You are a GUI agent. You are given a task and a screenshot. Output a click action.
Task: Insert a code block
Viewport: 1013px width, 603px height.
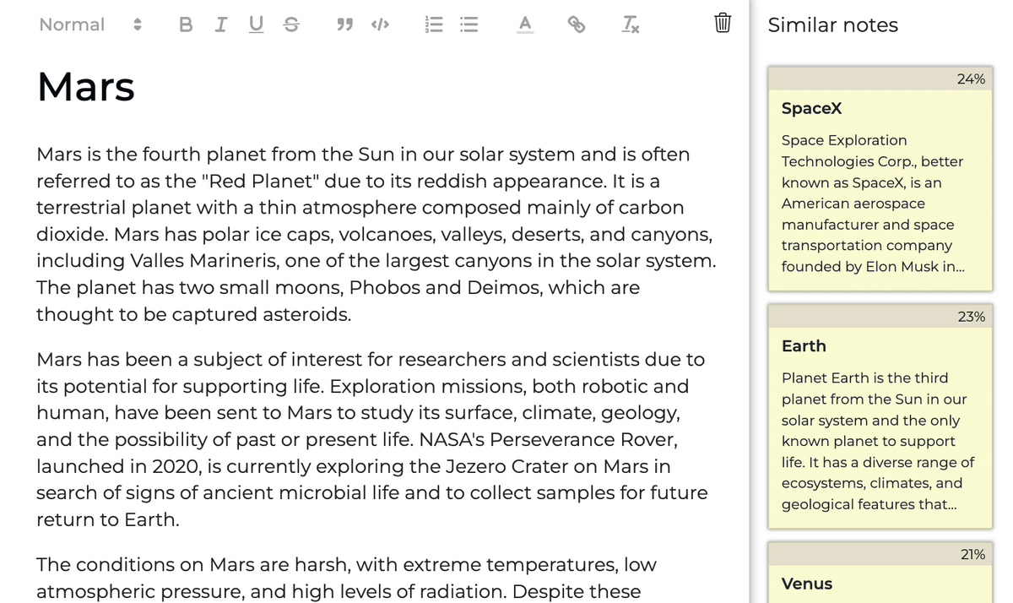(380, 25)
